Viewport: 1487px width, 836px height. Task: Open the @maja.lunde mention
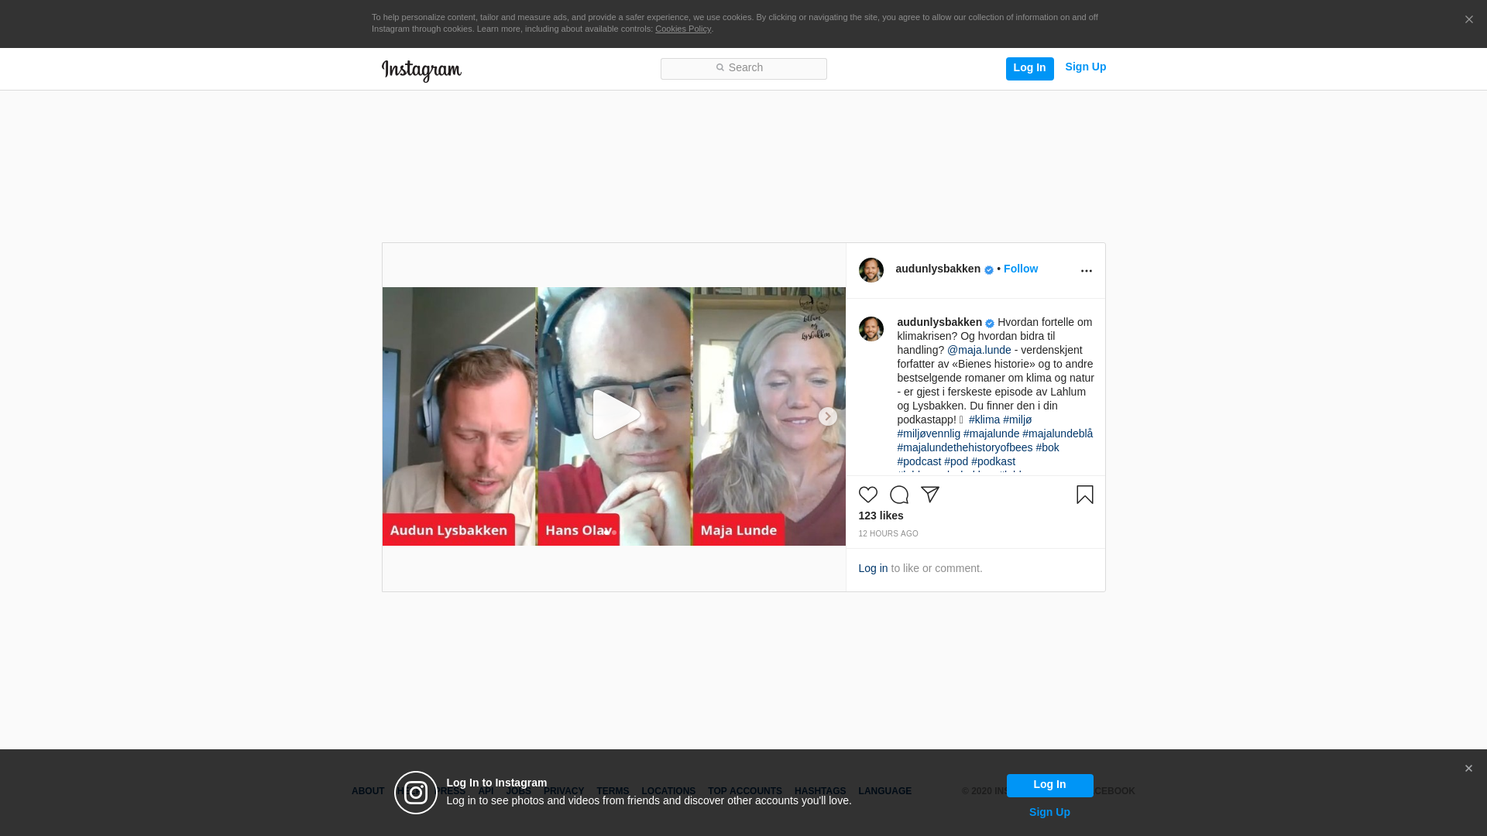979,350
